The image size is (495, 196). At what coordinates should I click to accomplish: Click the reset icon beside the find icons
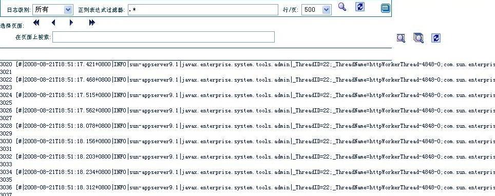tap(436, 38)
